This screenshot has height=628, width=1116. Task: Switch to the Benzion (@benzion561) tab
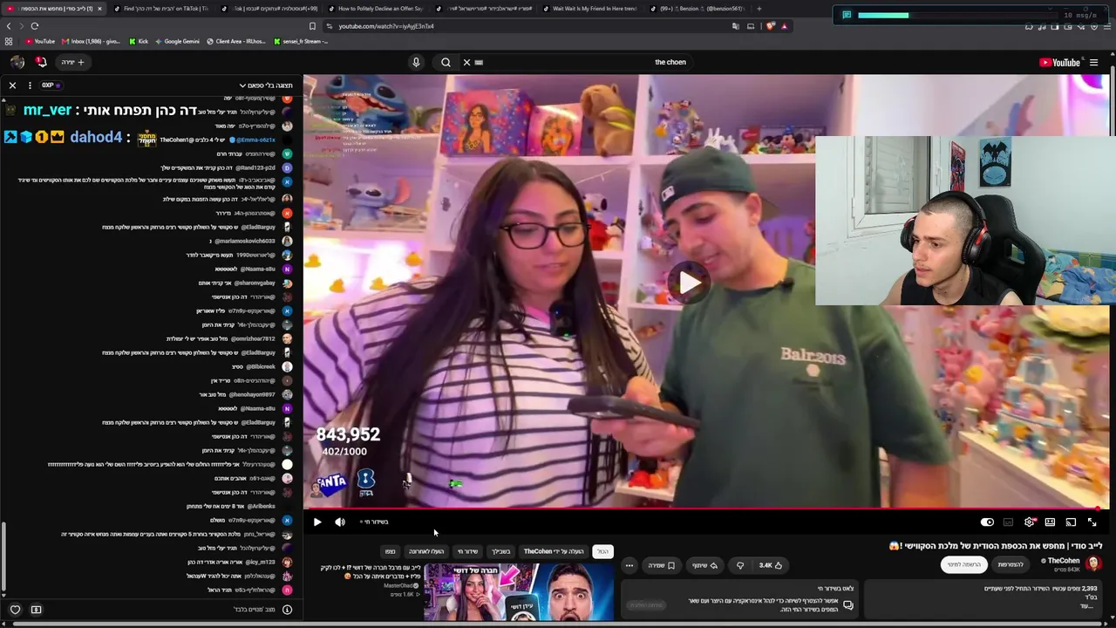click(x=700, y=9)
